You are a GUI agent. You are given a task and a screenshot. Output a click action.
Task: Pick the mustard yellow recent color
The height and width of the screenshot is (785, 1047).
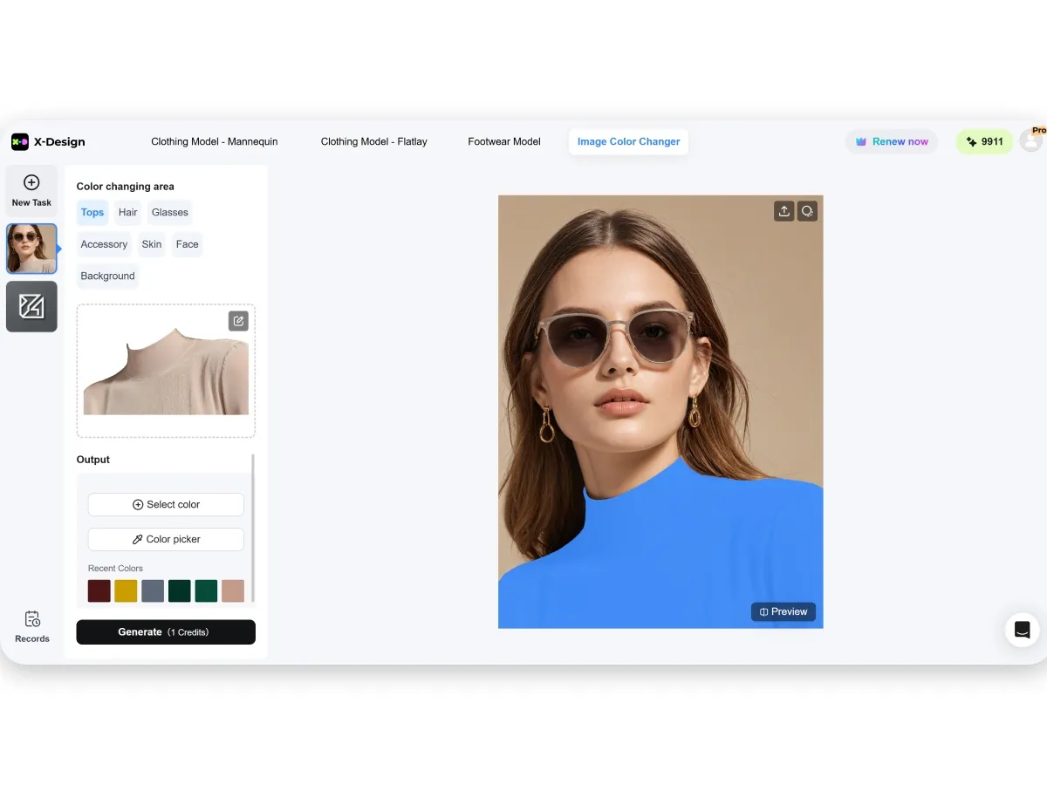coord(126,590)
